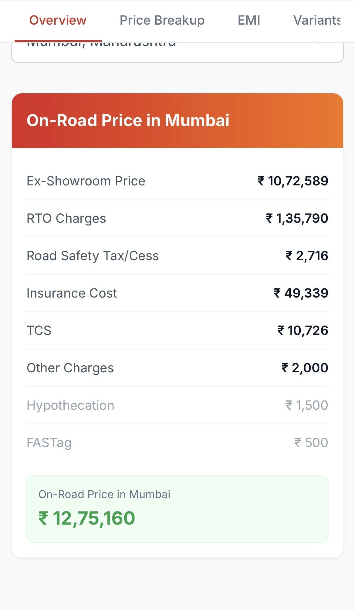Toggle the Hypothecation optional charge row
355x610 pixels.
(x=177, y=405)
